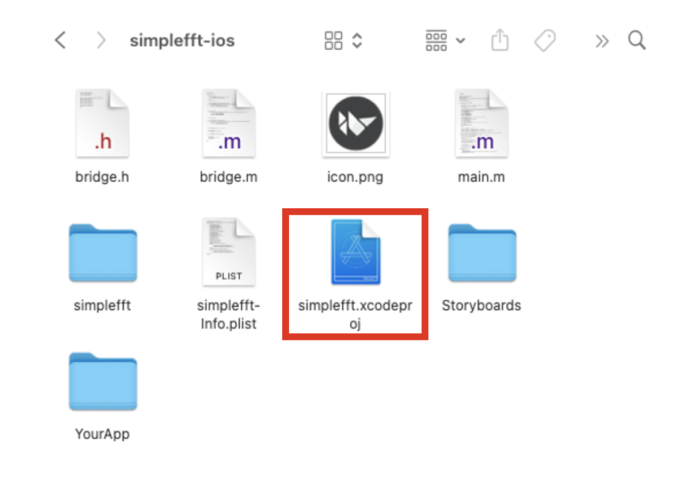
Task: Open the item grouping dropdown
Action: click(x=444, y=40)
